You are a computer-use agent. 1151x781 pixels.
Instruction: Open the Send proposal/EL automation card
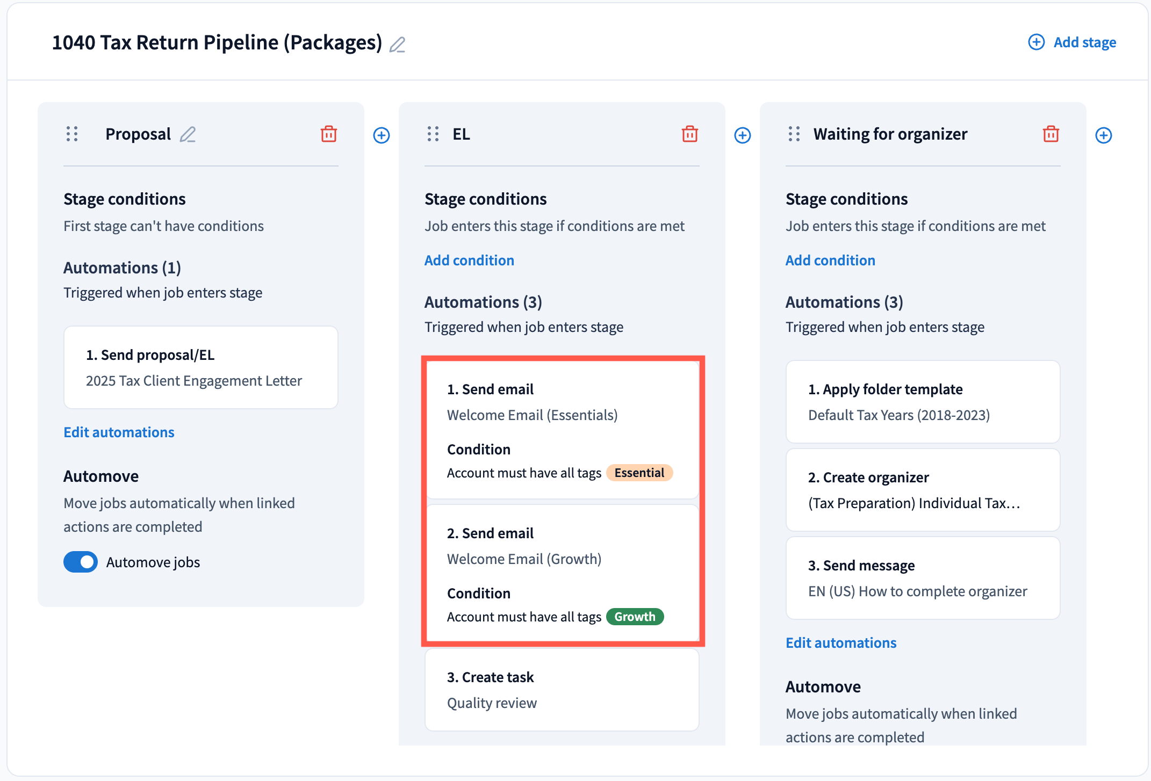click(x=200, y=368)
